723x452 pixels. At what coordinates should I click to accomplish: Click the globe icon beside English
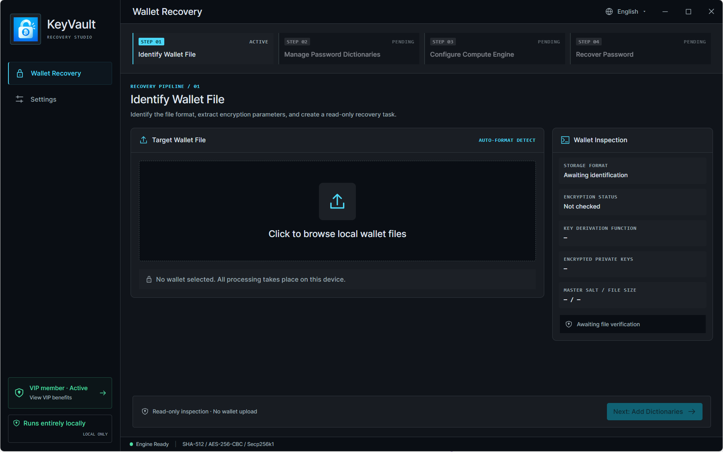tap(609, 12)
